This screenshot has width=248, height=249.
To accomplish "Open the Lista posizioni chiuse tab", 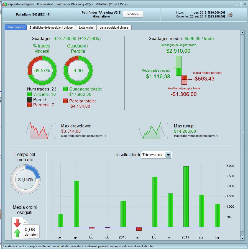I will pyautogui.click(x=114, y=27).
